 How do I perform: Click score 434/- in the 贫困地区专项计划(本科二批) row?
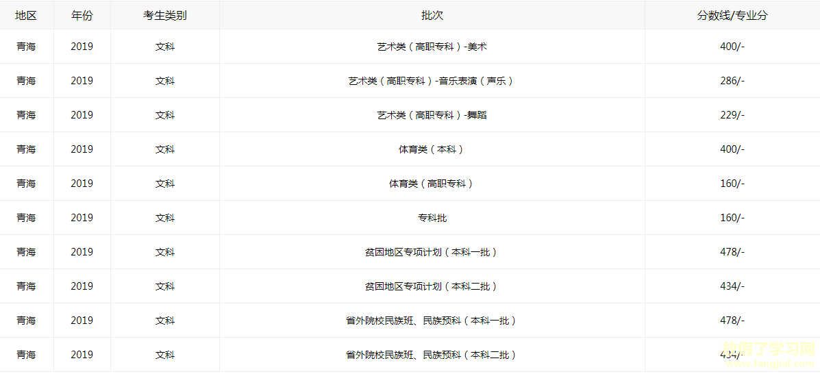point(732,286)
